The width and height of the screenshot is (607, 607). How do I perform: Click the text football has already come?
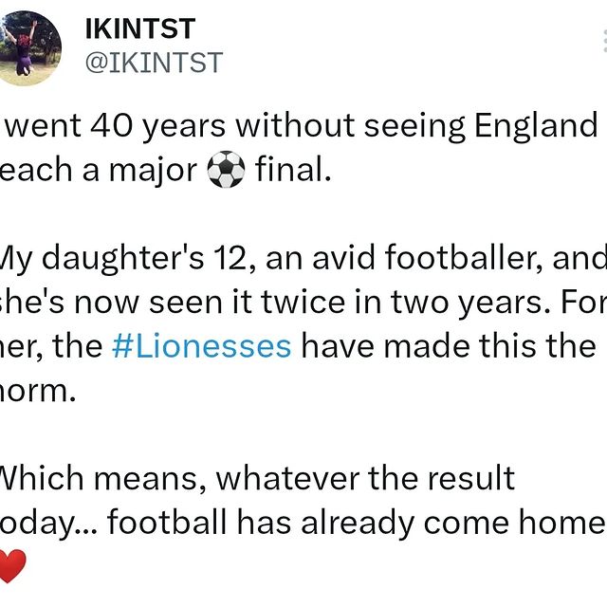(x=308, y=522)
